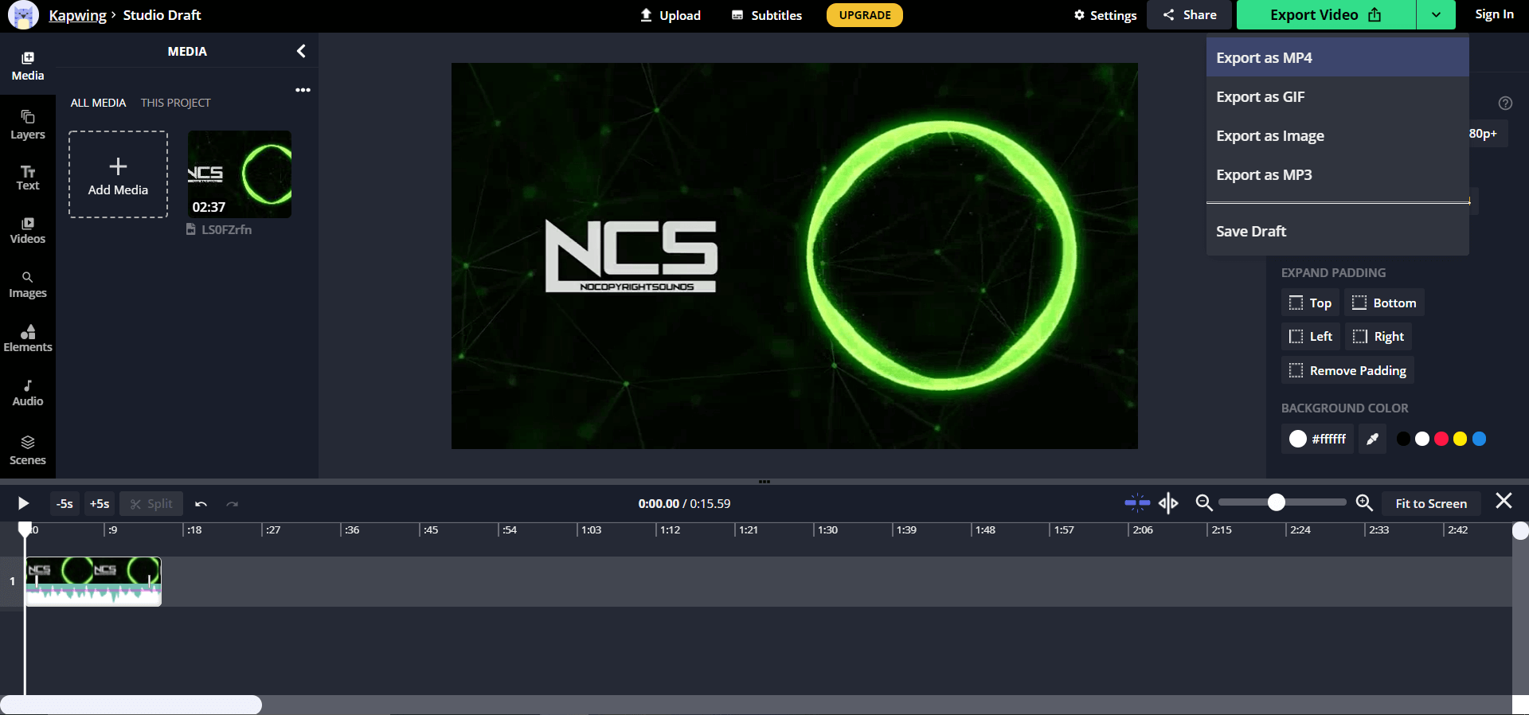Screen dimensions: 1529x715
Task: Undo the last action
Action: 201,503
